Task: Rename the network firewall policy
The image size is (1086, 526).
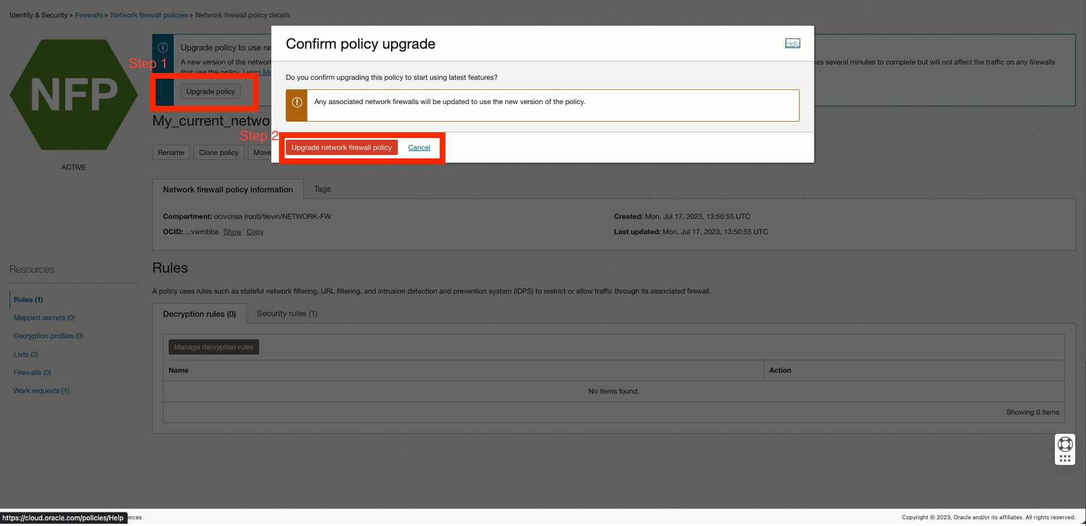Action: click(x=170, y=152)
